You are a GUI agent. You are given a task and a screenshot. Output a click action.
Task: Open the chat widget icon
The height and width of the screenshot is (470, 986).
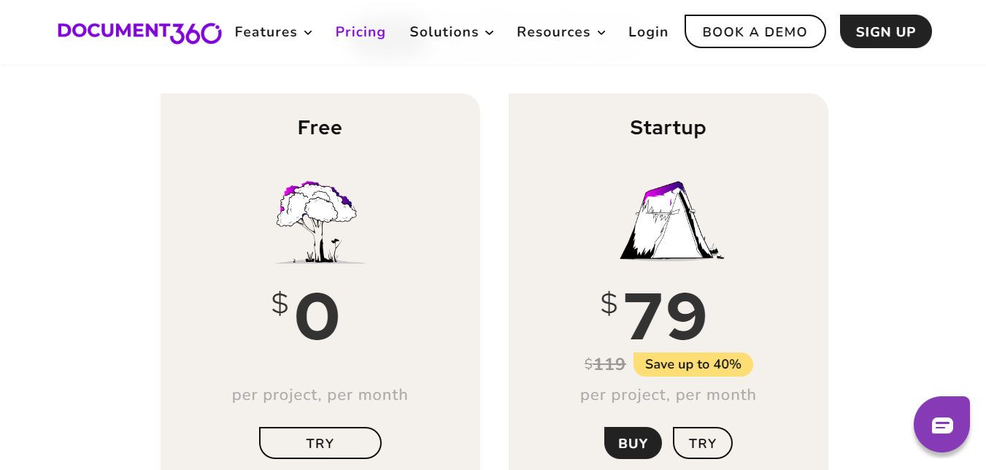tap(941, 425)
